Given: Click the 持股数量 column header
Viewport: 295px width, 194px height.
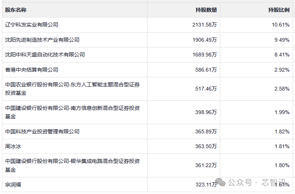Looking at the screenshot, I should tap(206, 10).
